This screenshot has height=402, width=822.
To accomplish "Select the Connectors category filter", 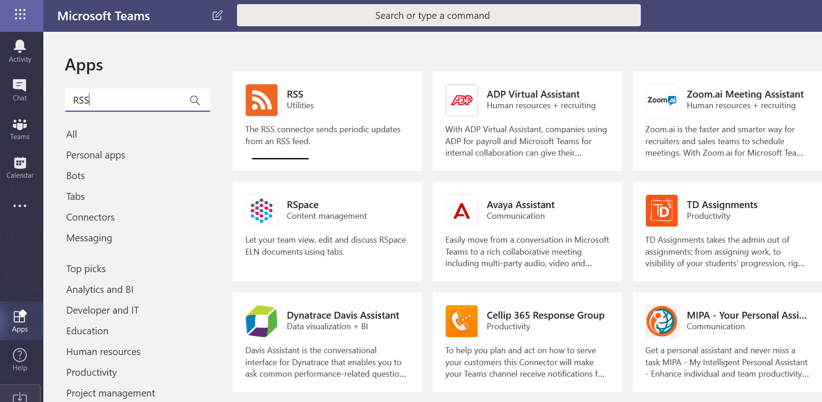I will tap(90, 217).
